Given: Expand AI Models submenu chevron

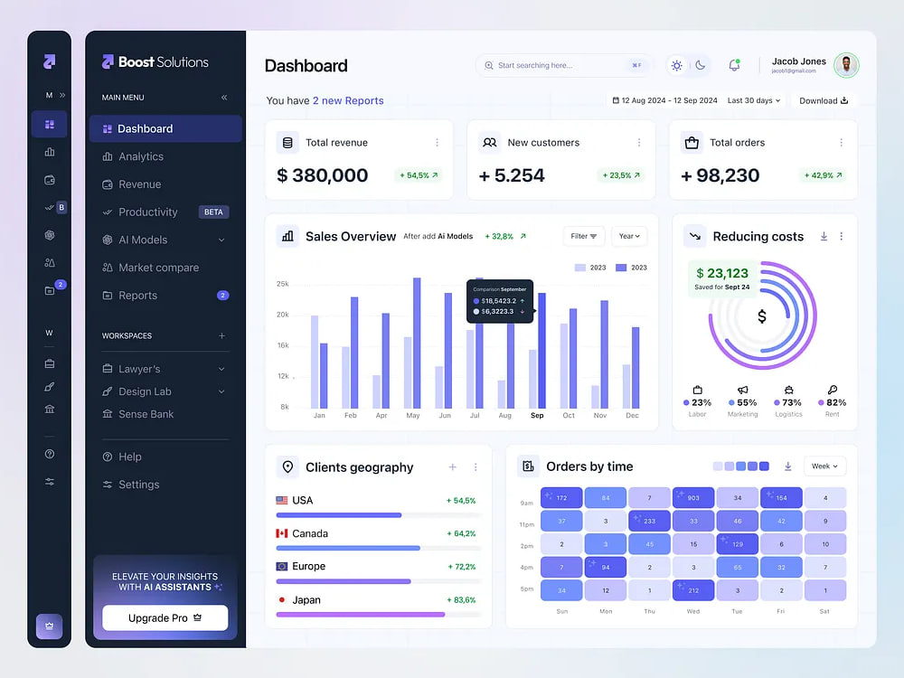Looking at the screenshot, I should tap(221, 240).
